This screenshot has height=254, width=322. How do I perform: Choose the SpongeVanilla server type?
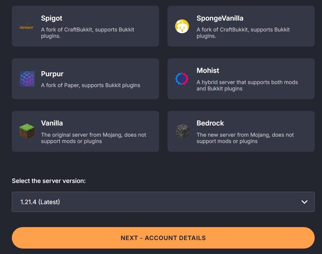pos(241,26)
